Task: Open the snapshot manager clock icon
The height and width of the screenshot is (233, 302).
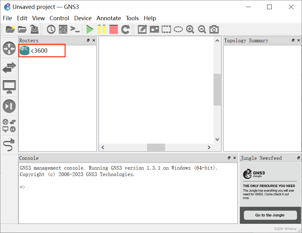Action: (x=51, y=29)
